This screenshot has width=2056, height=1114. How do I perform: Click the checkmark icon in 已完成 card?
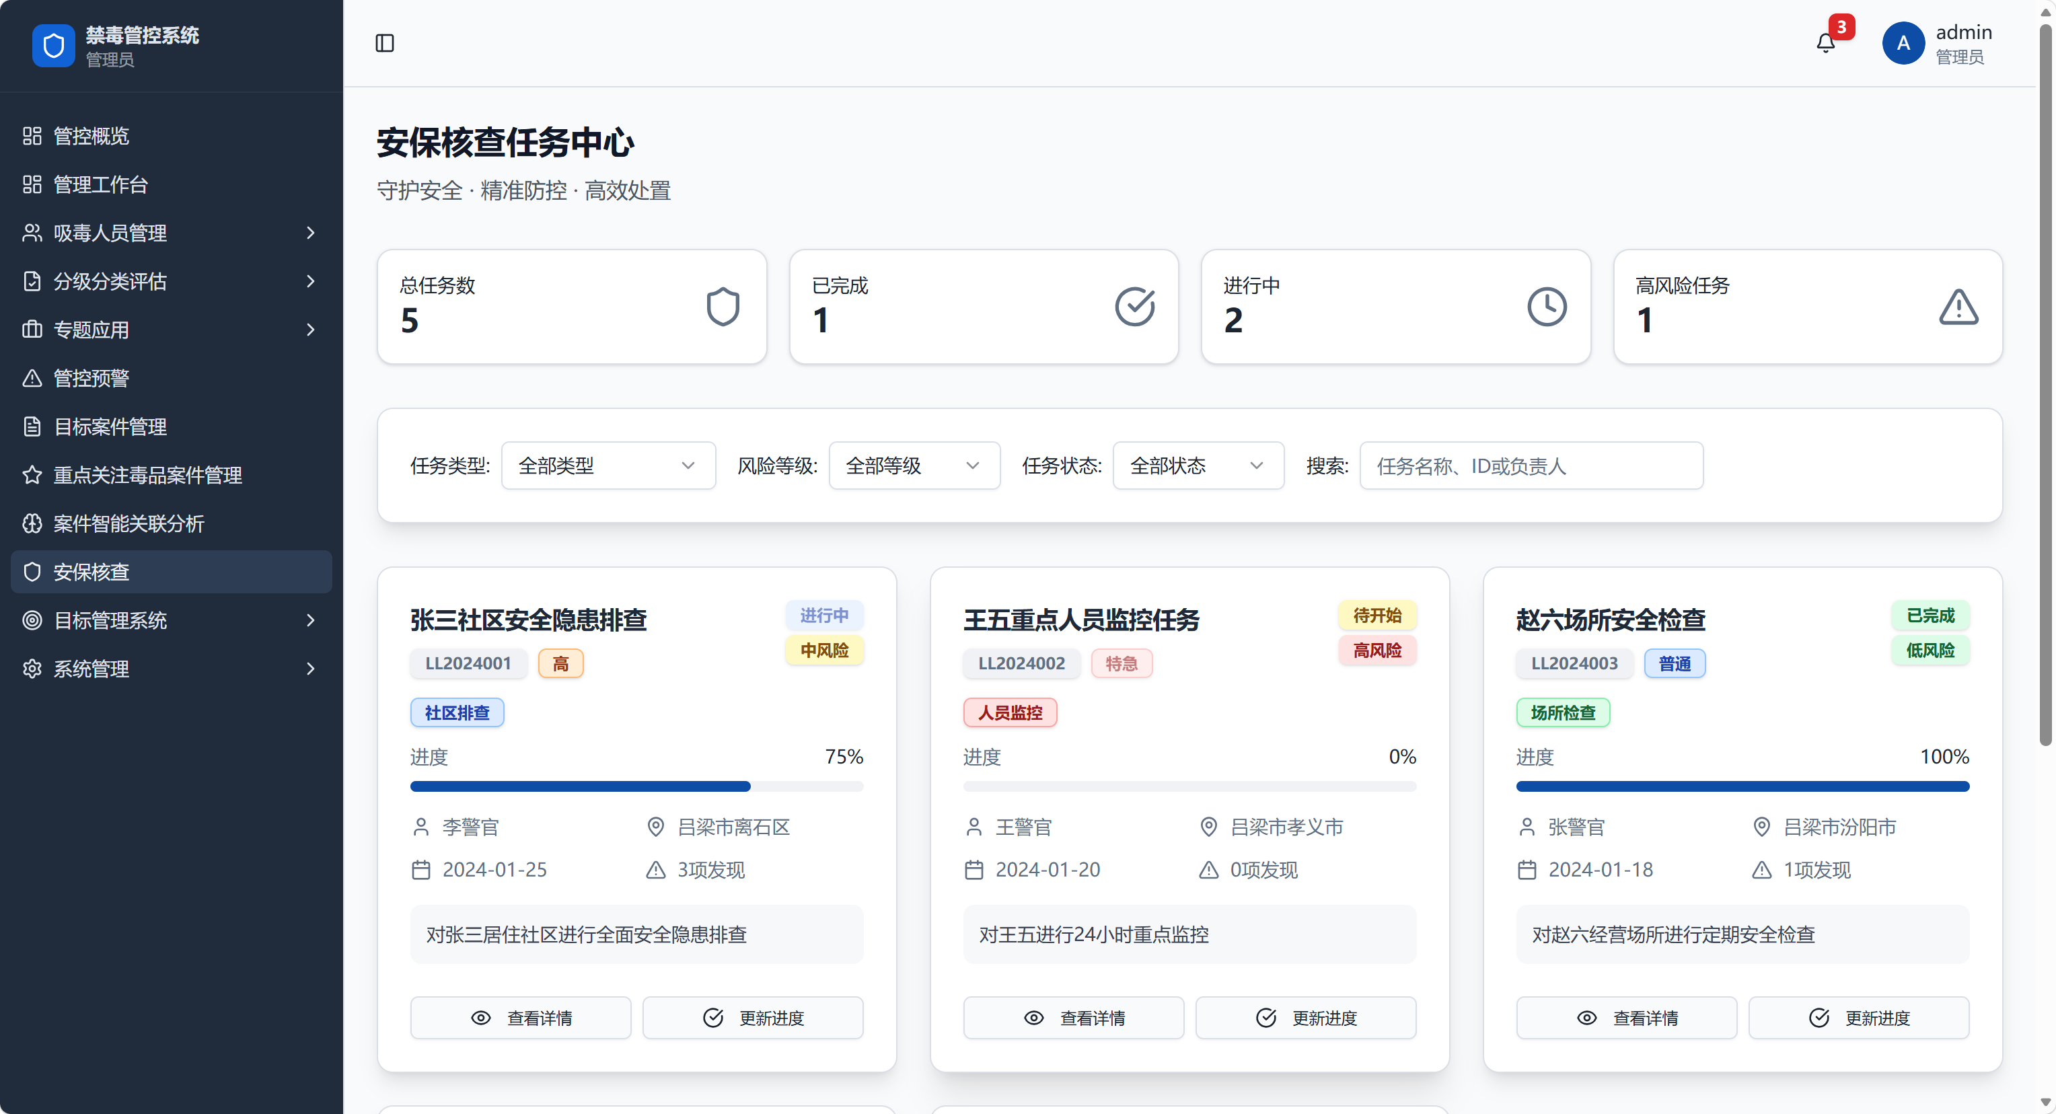[x=1135, y=307]
